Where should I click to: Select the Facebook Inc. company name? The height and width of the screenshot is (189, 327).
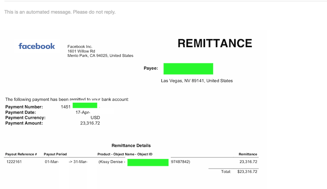80,47
